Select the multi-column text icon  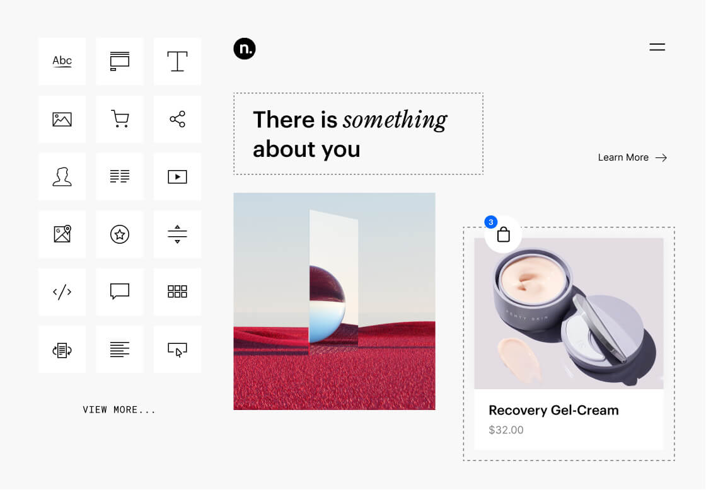(x=120, y=176)
